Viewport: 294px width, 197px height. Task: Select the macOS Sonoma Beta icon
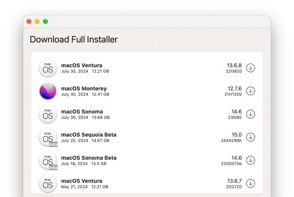pos(48,161)
